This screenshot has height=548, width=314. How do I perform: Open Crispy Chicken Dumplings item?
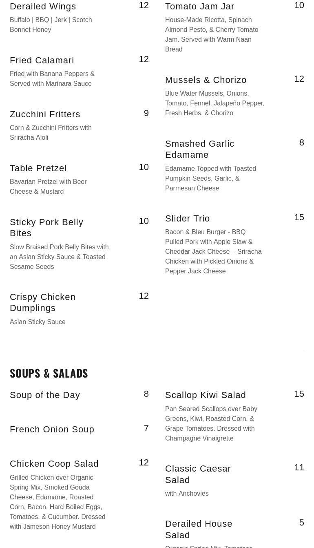[x=42, y=302]
